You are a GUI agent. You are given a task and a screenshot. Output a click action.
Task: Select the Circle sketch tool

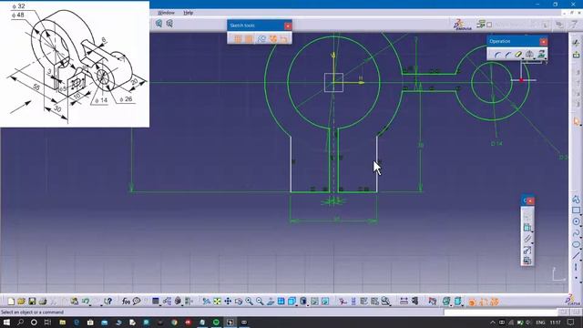[x=576, y=221]
